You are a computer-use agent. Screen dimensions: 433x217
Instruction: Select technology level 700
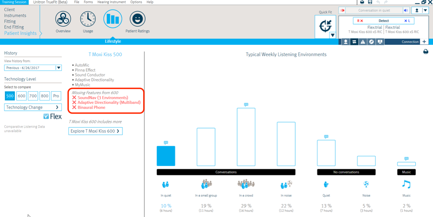[33, 96]
